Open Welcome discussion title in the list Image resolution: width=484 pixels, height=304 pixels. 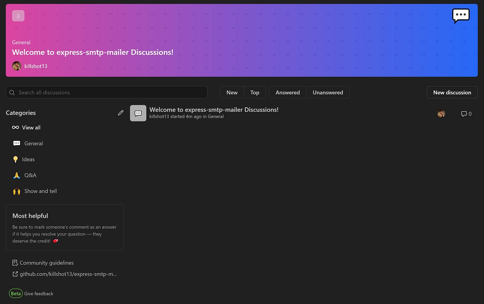tap(214, 110)
